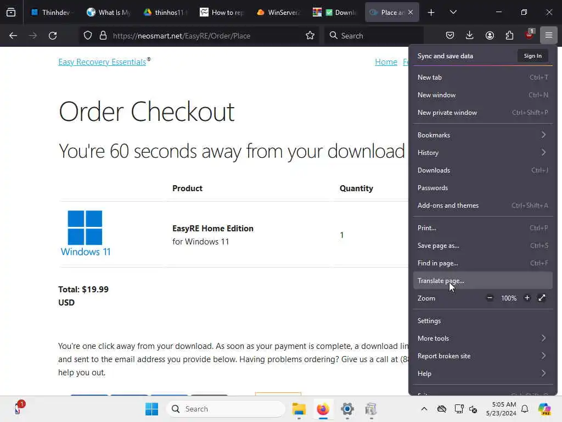Switch to the How to rep tab
The height and width of the screenshot is (422, 562).
[x=222, y=12]
